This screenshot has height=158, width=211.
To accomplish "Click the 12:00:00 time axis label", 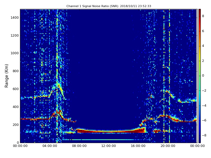I will coord(109,146).
